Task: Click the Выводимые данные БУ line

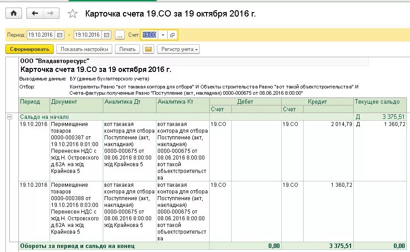Action: point(84,79)
